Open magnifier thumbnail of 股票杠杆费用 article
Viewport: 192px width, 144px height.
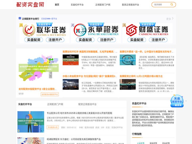point(128,60)
